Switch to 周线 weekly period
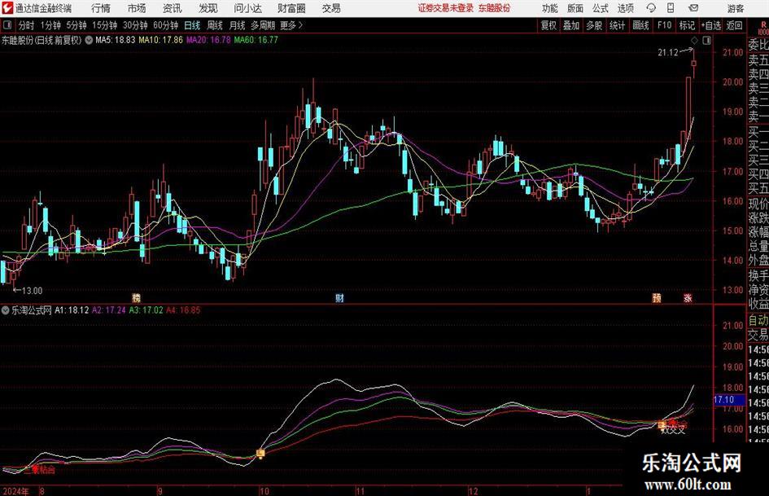 pyautogui.click(x=215, y=25)
